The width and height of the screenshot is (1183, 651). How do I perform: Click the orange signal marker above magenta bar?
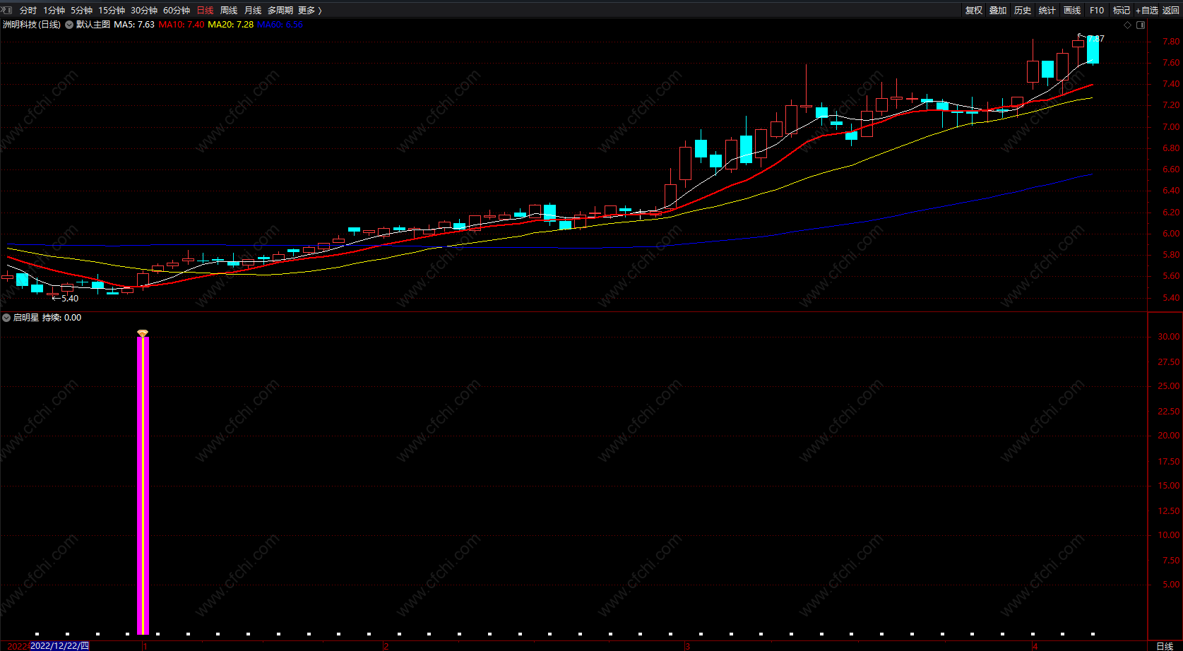pyautogui.click(x=143, y=333)
